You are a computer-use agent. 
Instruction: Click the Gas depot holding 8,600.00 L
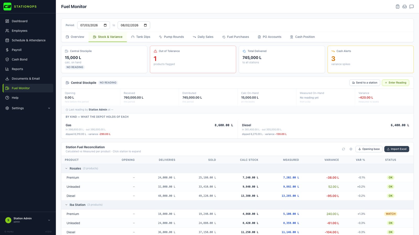coord(224,125)
